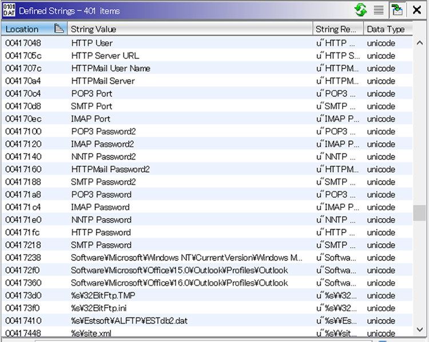
Task: Select the "POP3 Password2" string
Action: (104, 131)
